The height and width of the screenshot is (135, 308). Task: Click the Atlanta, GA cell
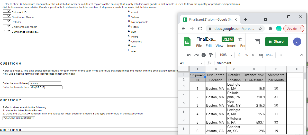216,129
